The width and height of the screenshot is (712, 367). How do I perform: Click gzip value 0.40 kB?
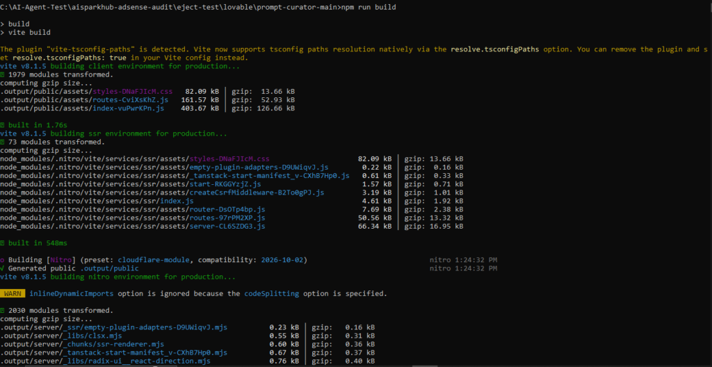pyautogui.click(x=360, y=361)
